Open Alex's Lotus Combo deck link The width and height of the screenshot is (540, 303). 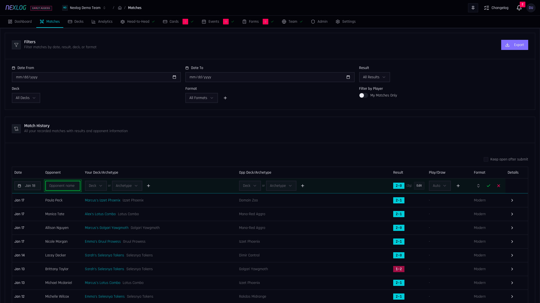[100, 214]
